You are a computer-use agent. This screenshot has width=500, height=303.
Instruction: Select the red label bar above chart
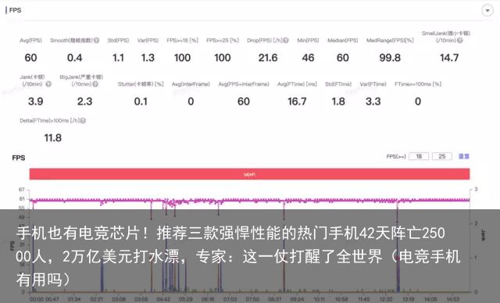pyautogui.click(x=249, y=174)
